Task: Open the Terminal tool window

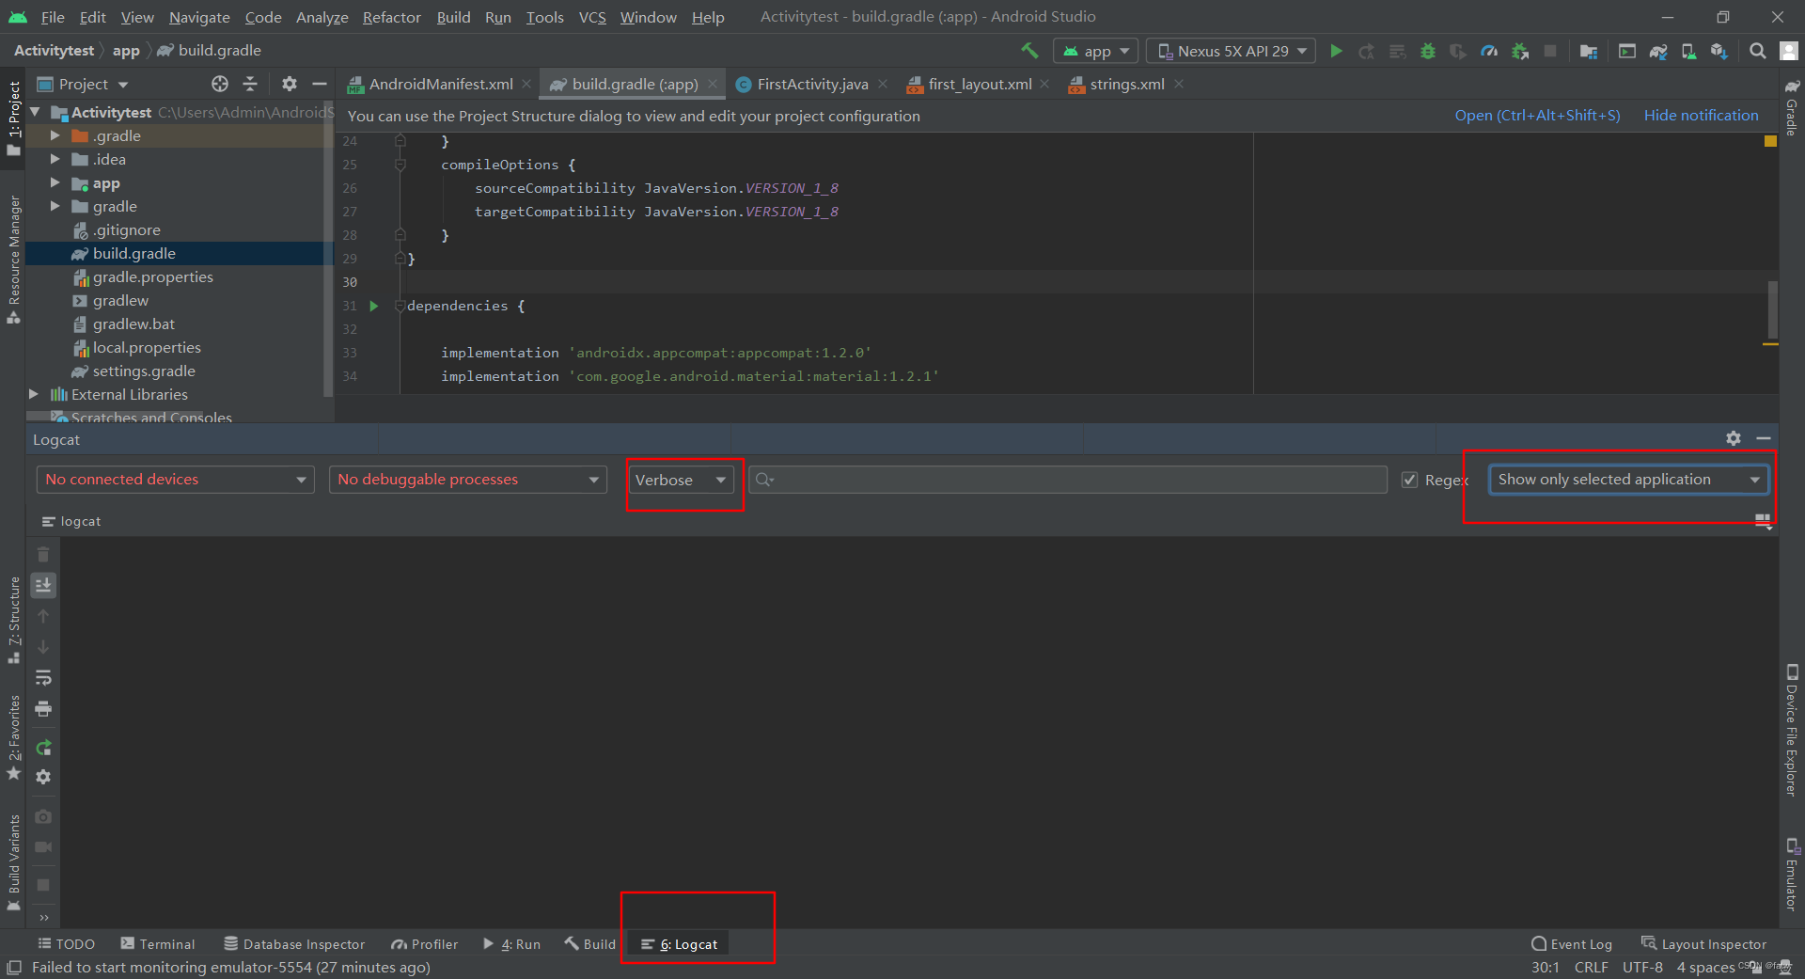Action: pos(158,944)
